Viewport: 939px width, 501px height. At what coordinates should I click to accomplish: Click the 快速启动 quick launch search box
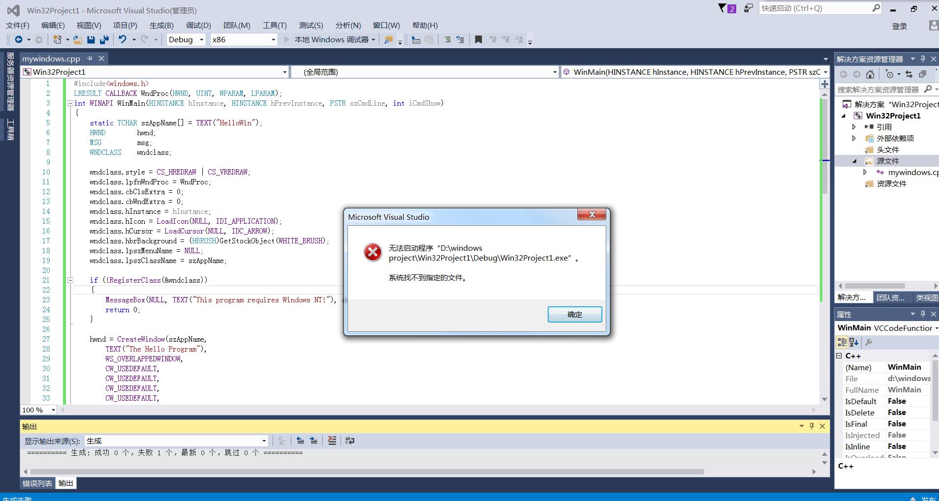point(820,8)
